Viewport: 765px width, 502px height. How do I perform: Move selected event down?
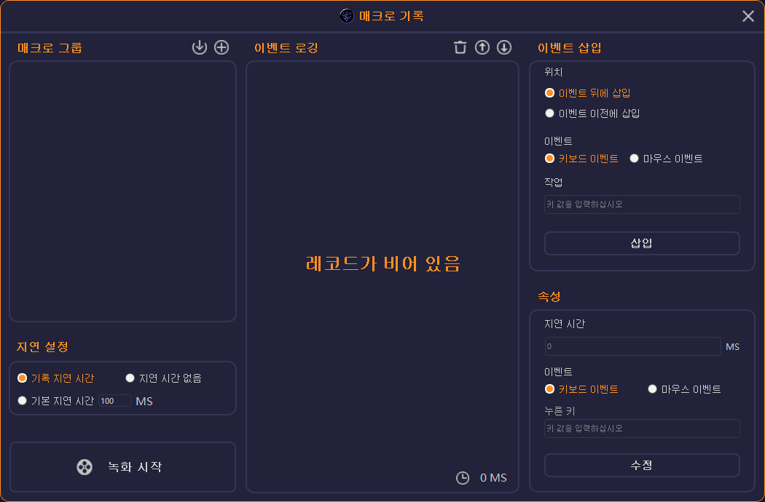click(x=504, y=47)
